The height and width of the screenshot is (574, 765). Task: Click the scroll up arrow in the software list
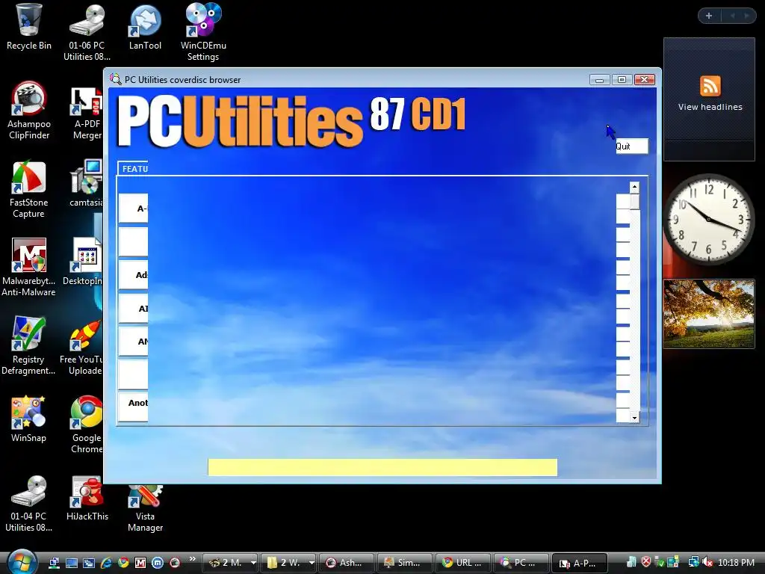pyautogui.click(x=634, y=188)
